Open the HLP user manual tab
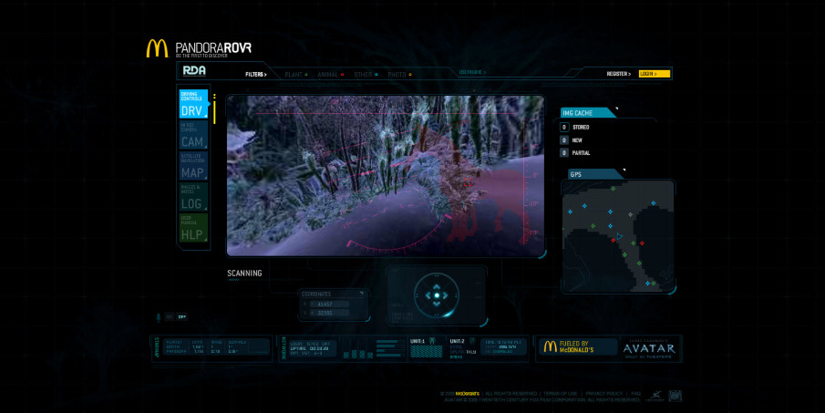This screenshot has width=825, height=413. (193, 228)
